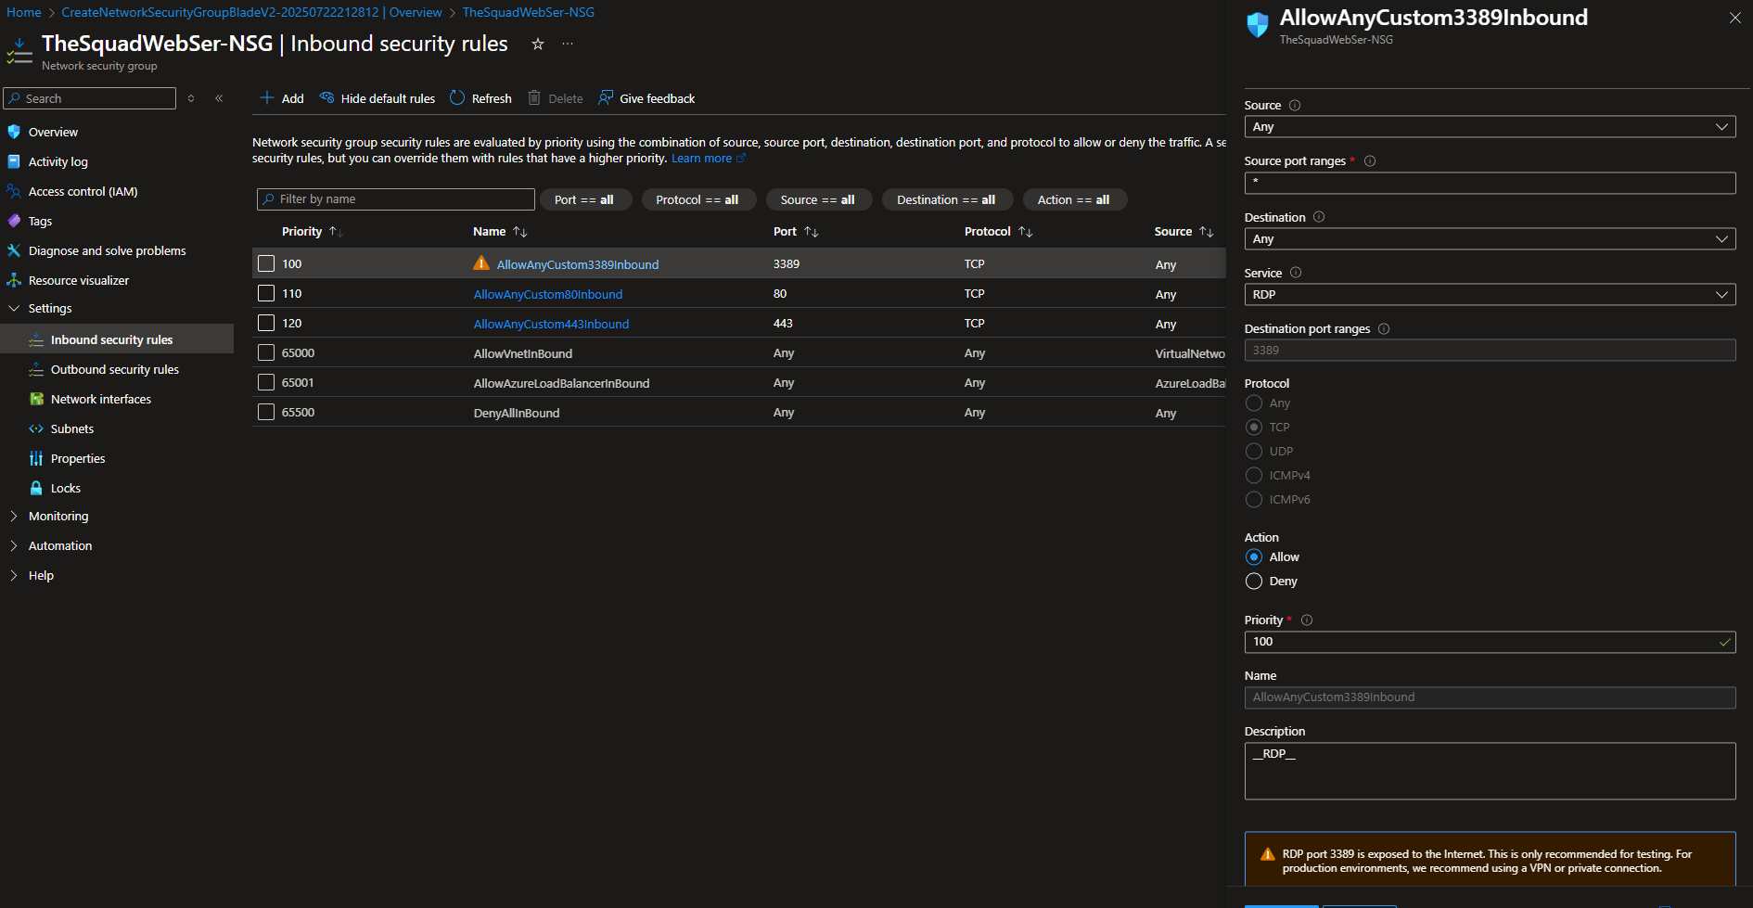
Task: Click the Give feedback person icon
Action: tap(606, 97)
